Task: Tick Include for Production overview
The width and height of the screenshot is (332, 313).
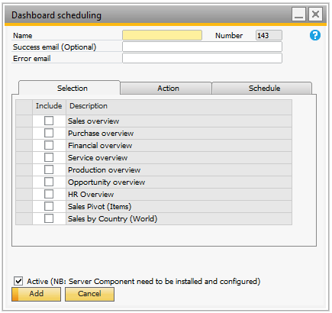Action: point(49,169)
